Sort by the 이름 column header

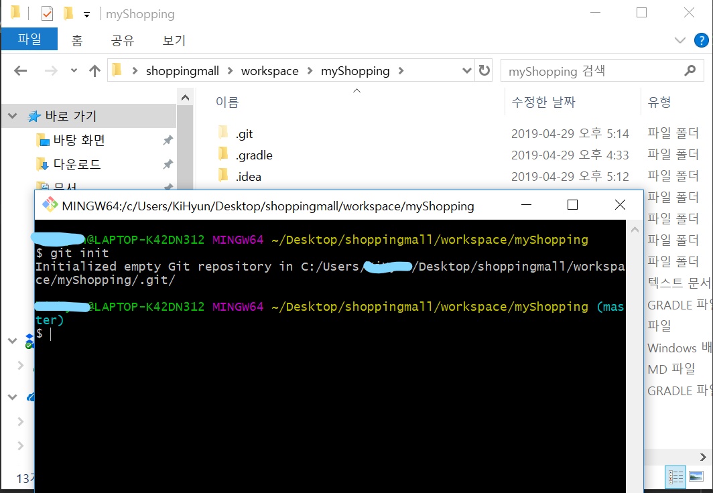tap(227, 102)
